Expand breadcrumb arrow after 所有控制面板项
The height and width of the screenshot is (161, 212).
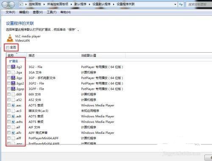click(71, 4)
